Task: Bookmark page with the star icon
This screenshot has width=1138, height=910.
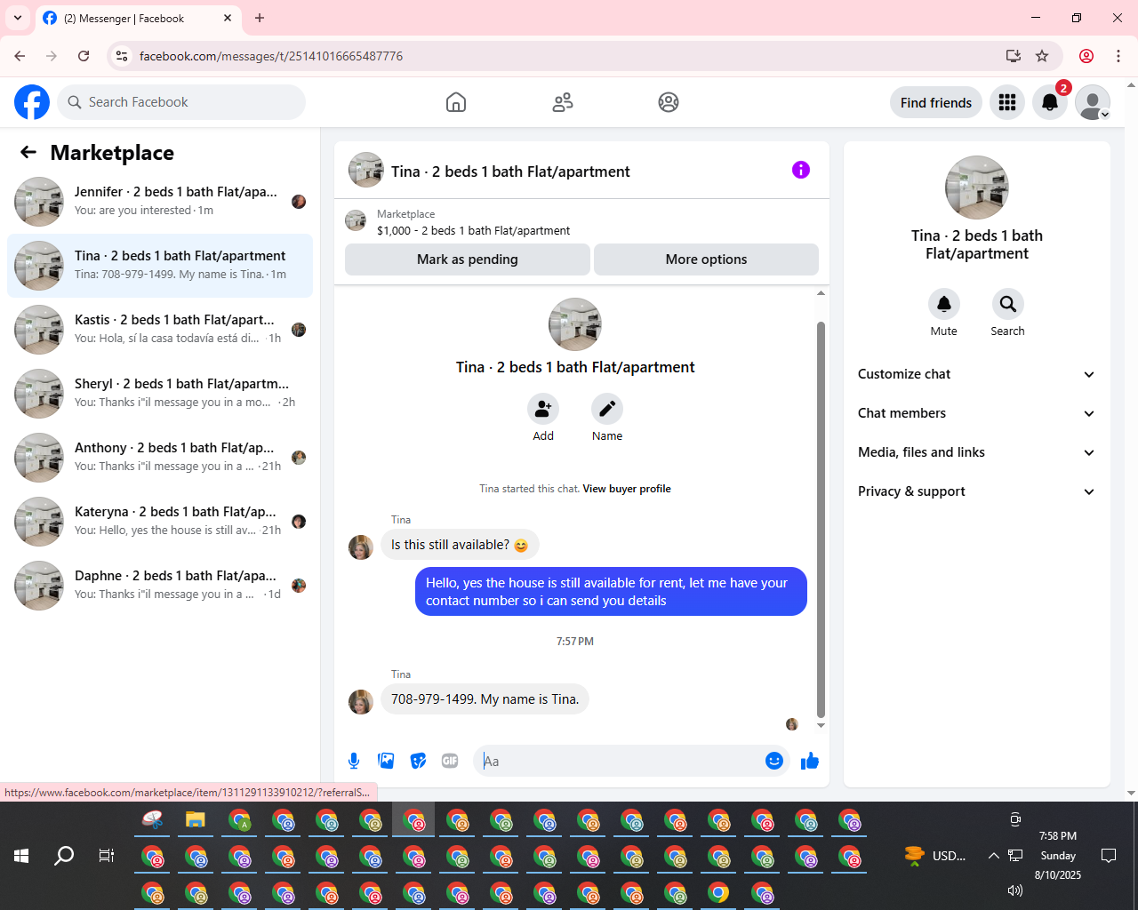Action: pyautogui.click(x=1042, y=56)
